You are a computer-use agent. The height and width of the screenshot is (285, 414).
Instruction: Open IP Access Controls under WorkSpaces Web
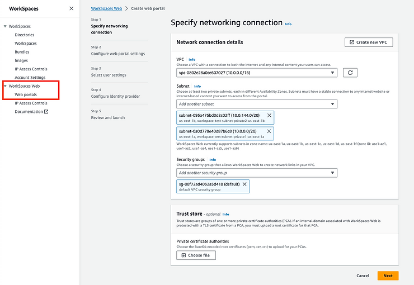(31, 103)
